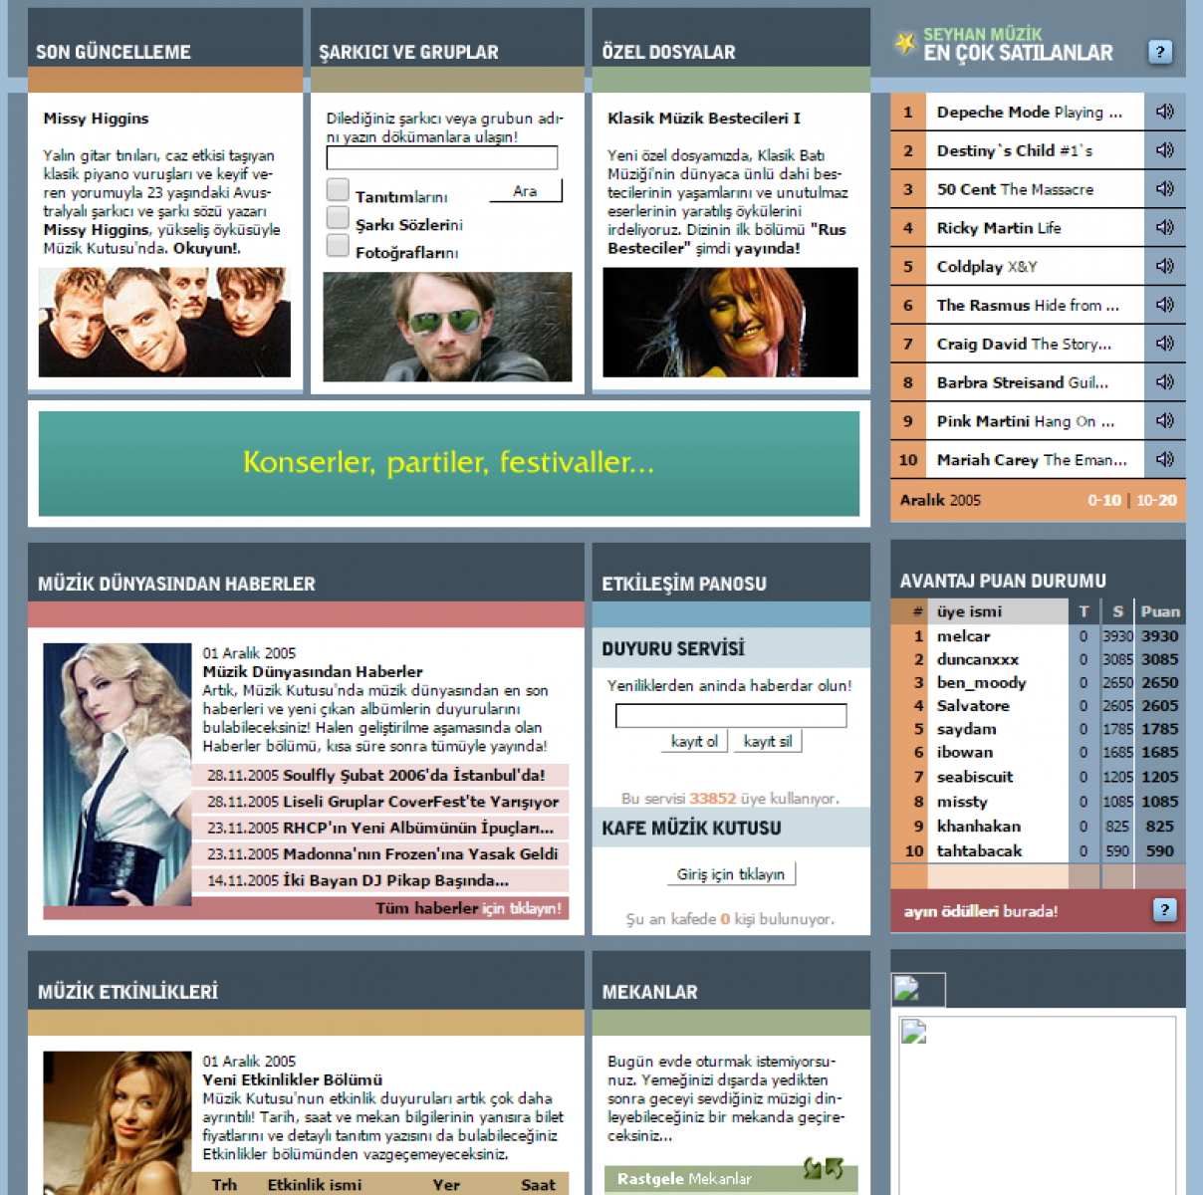Click the refresh arrows on Rastgele Mekanlar
1203x1195 pixels.
point(823,1169)
